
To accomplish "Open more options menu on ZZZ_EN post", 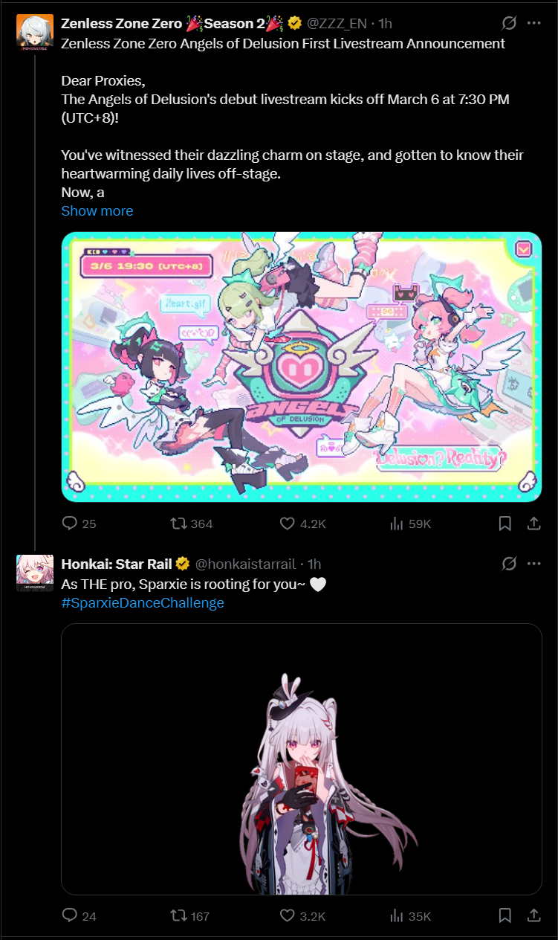I will pyautogui.click(x=533, y=23).
